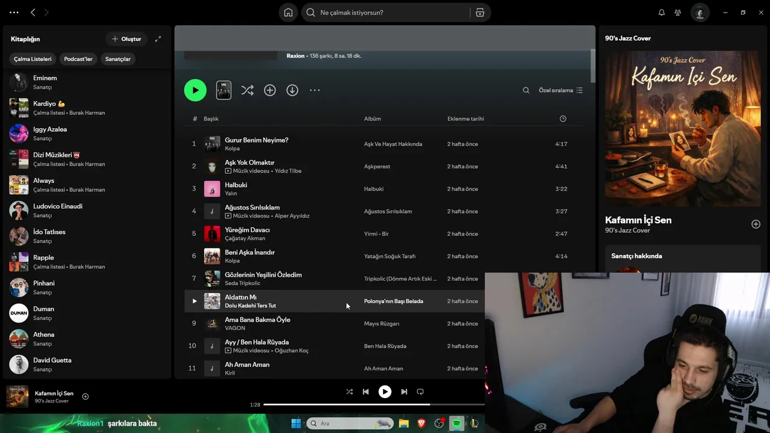Click the playlist preview thumbnail next to play
The height and width of the screenshot is (433, 770).
[x=224, y=90]
